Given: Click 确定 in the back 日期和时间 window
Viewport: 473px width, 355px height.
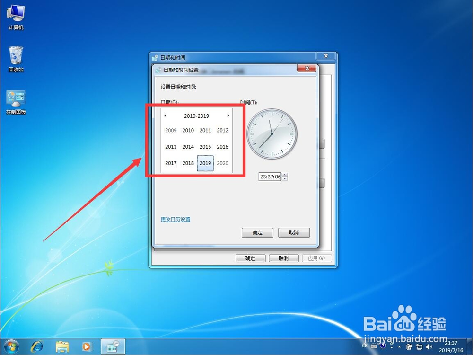Looking at the screenshot, I should [x=250, y=258].
